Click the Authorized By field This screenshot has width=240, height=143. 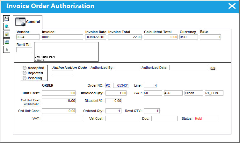click(x=127, y=68)
